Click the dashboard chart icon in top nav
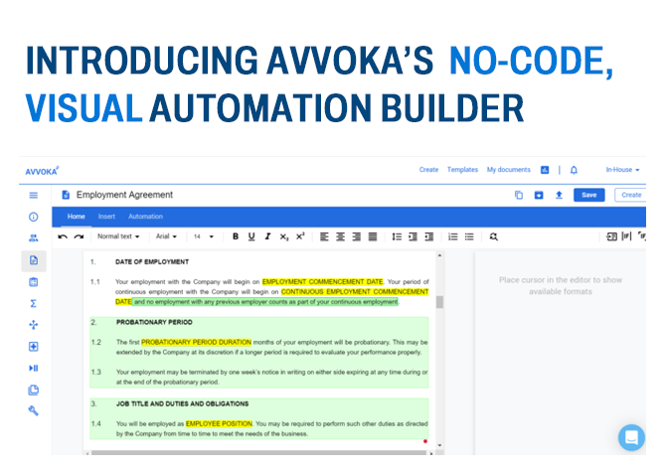The width and height of the screenshot is (666, 474). pyautogui.click(x=545, y=170)
